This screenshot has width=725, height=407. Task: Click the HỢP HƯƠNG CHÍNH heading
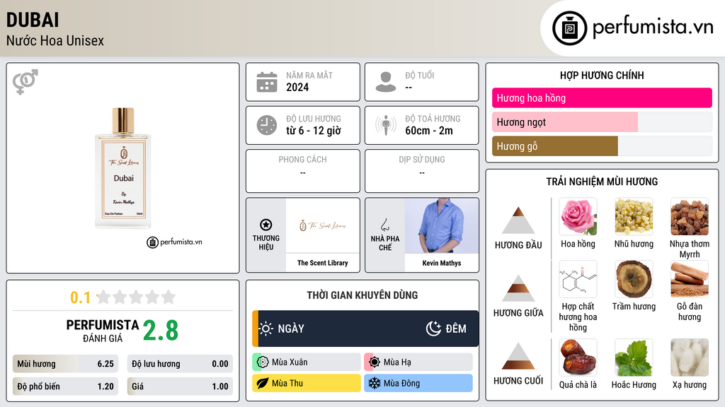coord(602,75)
